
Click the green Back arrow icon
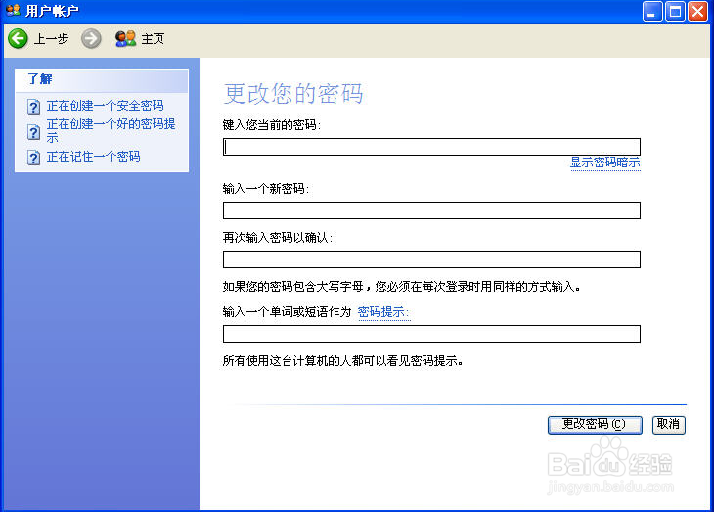(19, 39)
